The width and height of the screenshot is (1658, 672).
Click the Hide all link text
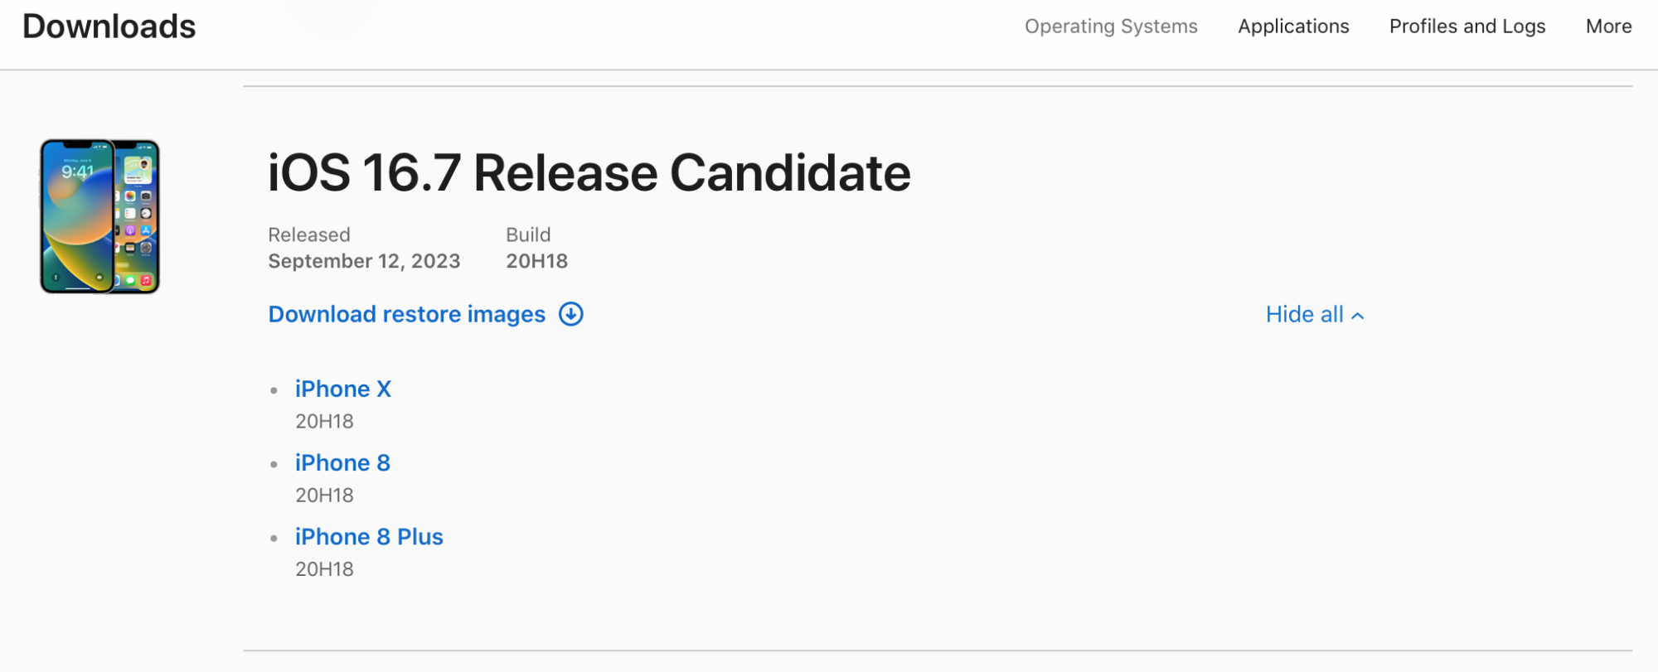(x=1304, y=315)
